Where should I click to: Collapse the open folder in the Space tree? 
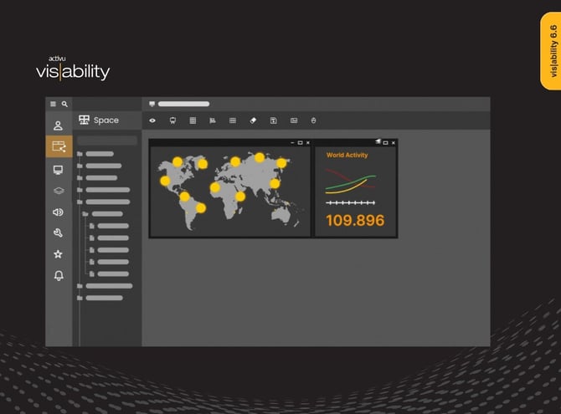click(85, 214)
